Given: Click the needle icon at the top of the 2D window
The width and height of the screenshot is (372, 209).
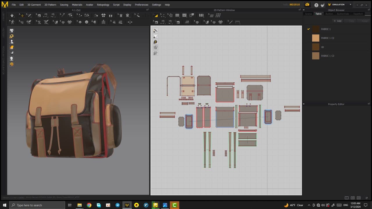Looking at the screenshot, I should click(x=155, y=30).
